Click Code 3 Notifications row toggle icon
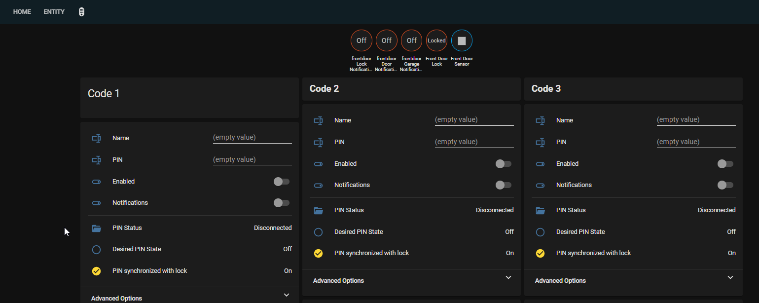Screen dimensions: 759x303 540,185
